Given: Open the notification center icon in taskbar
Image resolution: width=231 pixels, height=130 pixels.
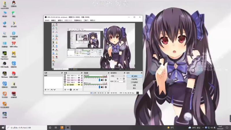Looking at the screenshot, I should pos(227,128).
